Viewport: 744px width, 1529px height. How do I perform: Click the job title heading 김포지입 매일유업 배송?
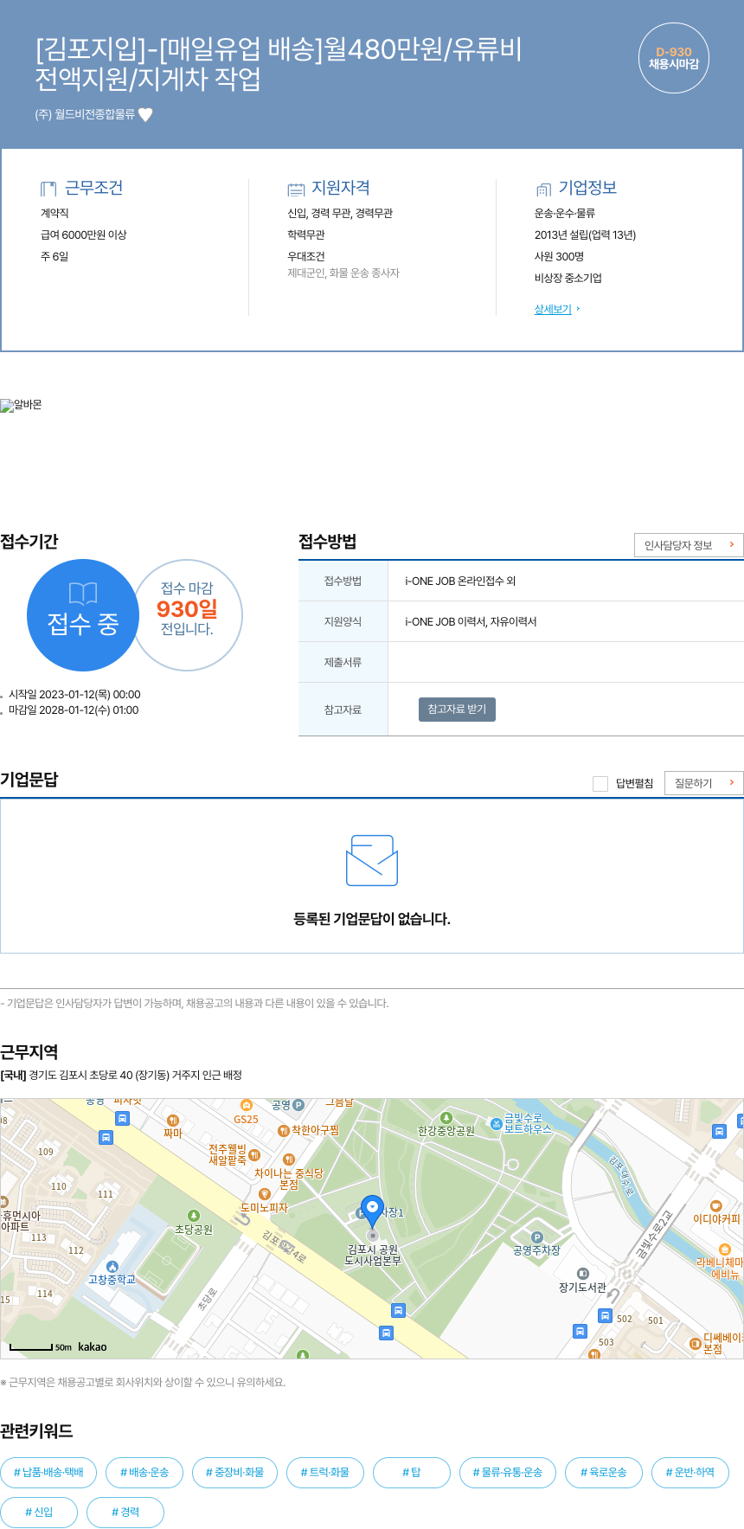click(x=279, y=63)
